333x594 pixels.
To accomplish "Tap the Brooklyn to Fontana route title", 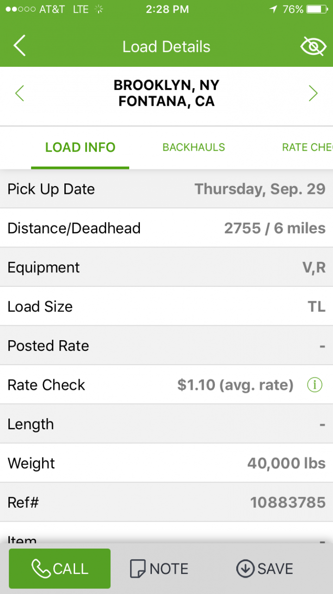I will pos(166,93).
